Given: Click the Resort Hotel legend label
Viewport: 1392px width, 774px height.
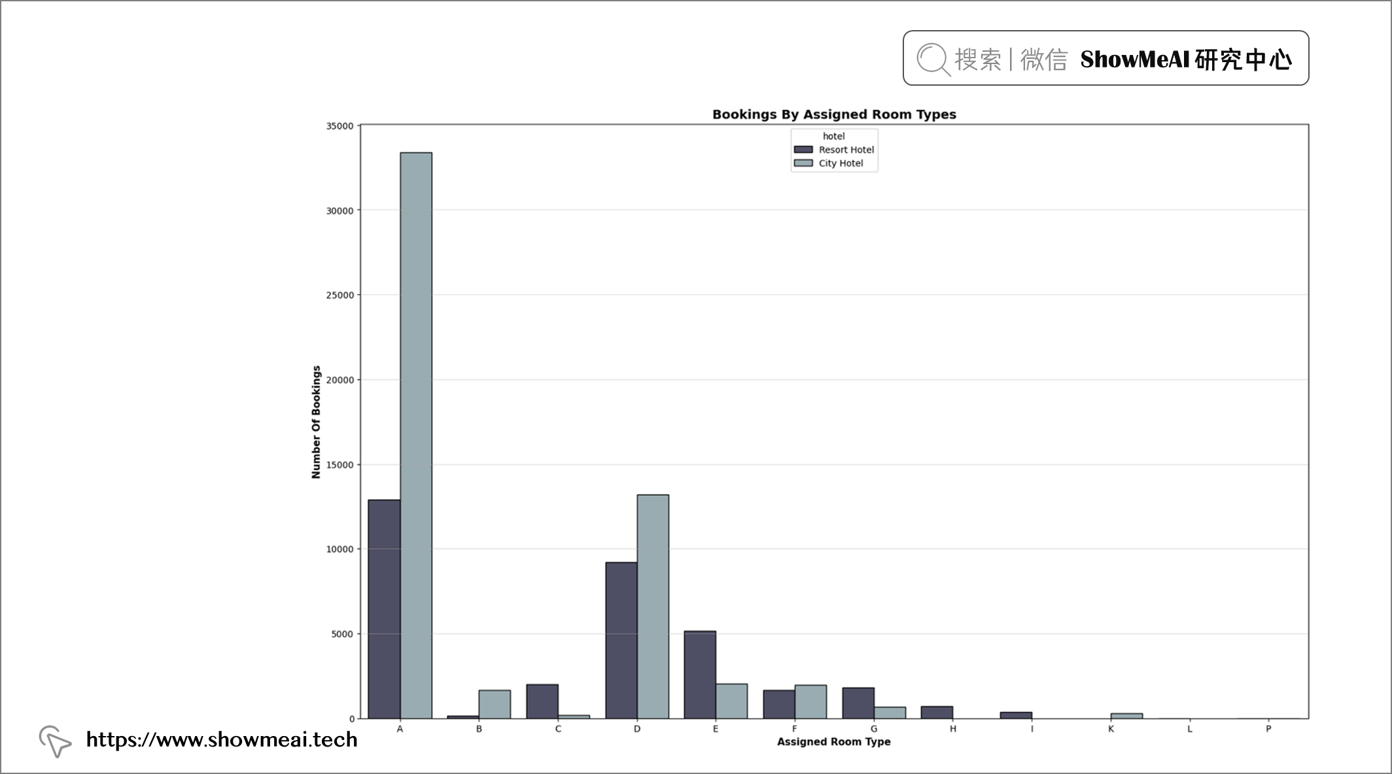Looking at the screenshot, I should point(846,150).
